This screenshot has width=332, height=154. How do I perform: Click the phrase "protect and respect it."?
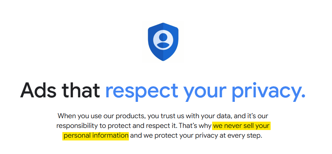(x=142, y=126)
